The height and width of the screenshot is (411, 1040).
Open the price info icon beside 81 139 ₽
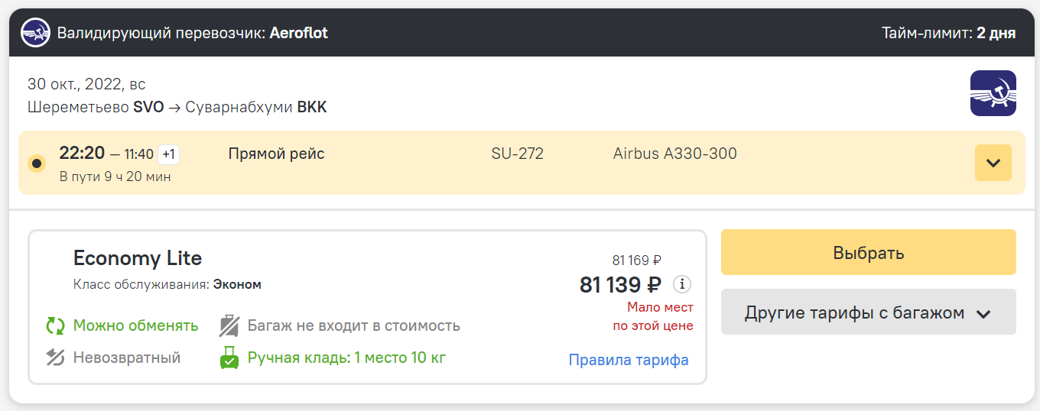(681, 284)
